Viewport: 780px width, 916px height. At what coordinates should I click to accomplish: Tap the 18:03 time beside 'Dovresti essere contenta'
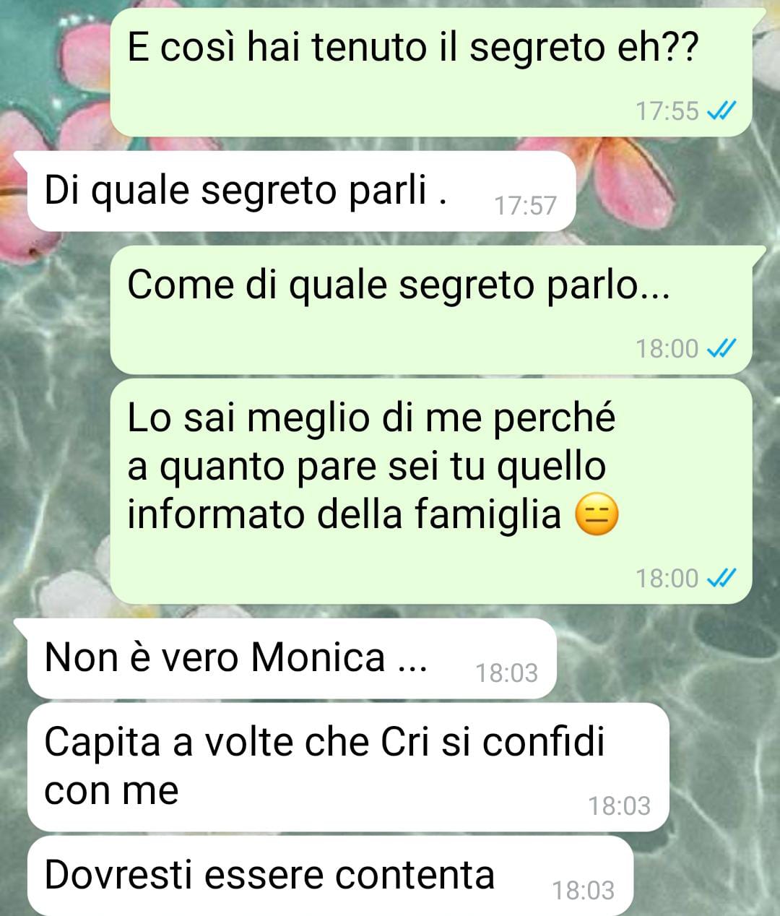(x=584, y=891)
